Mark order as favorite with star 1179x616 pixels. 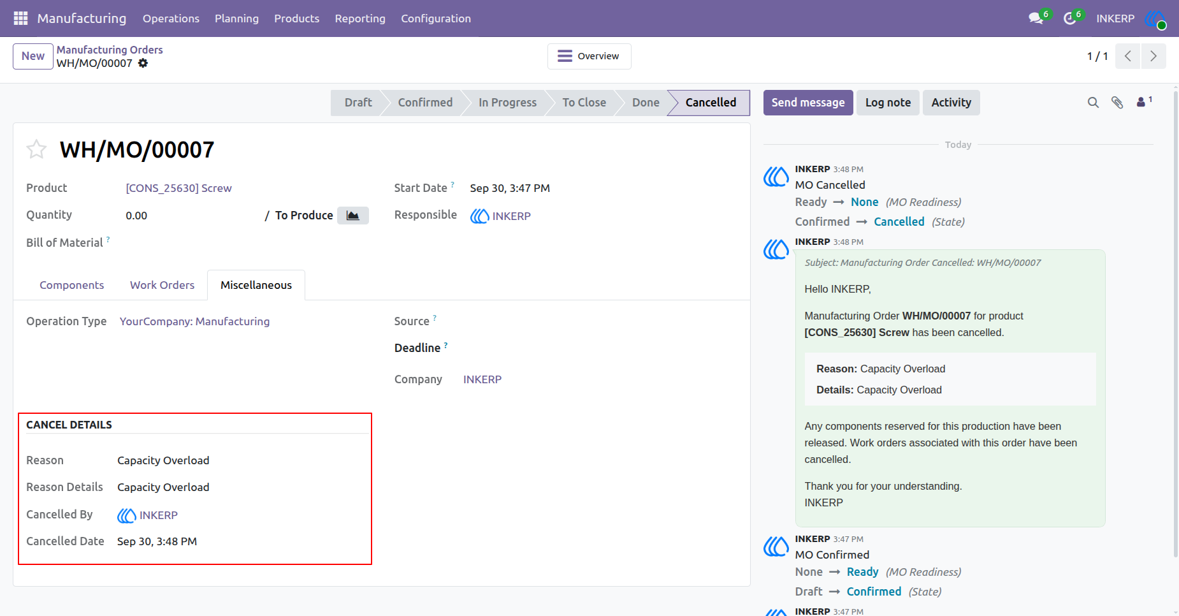36,149
